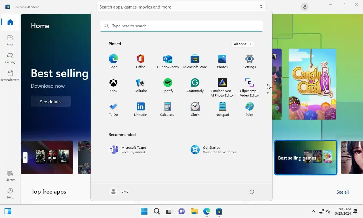Open Luminar Neo AI Photo Editor
Image resolution: width=363 pixels, height=218 pixels.
click(222, 87)
